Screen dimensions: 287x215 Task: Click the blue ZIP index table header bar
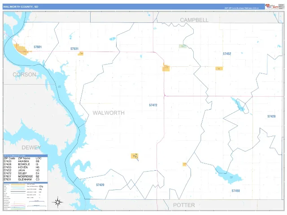(x=26, y=155)
